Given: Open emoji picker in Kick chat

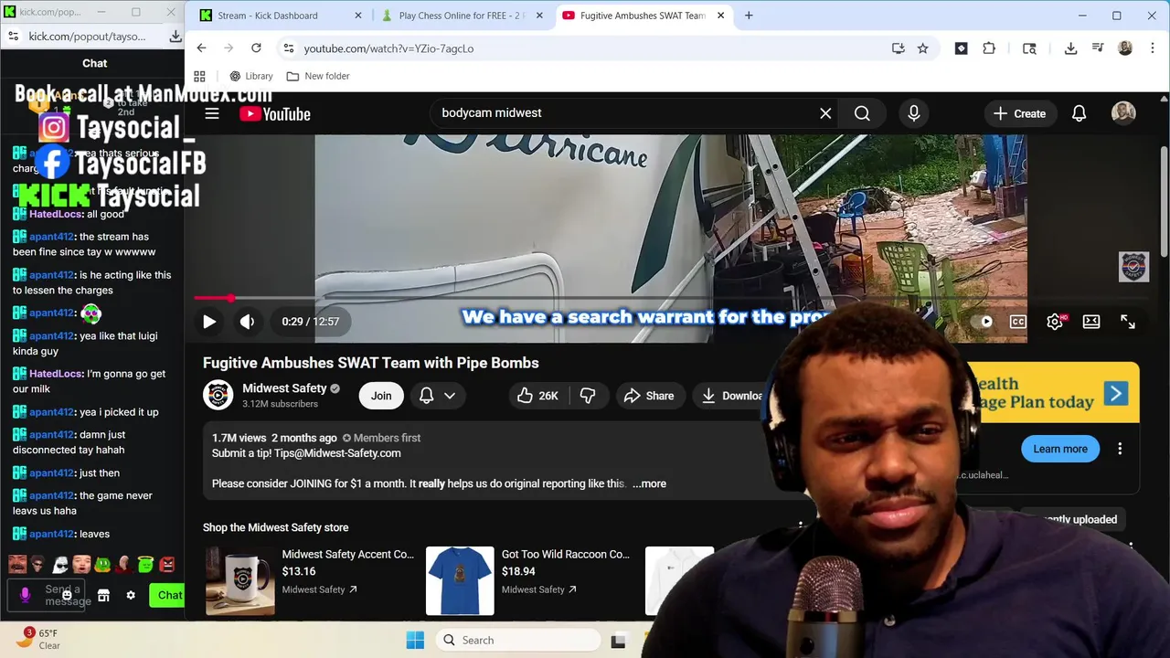Looking at the screenshot, I should 67,595.
